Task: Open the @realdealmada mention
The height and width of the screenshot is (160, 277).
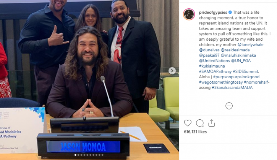Action: [x=235, y=50]
